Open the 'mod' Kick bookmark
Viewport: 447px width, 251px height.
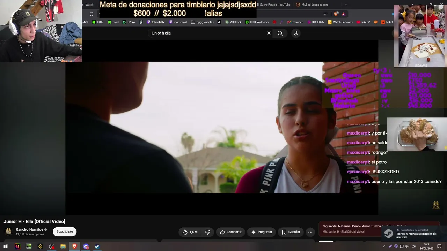(113, 22)
